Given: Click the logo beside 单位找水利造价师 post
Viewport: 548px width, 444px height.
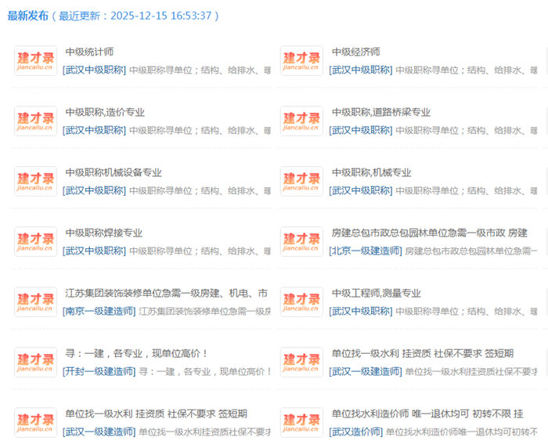Looking at the screenshot, I should [301, 423].
